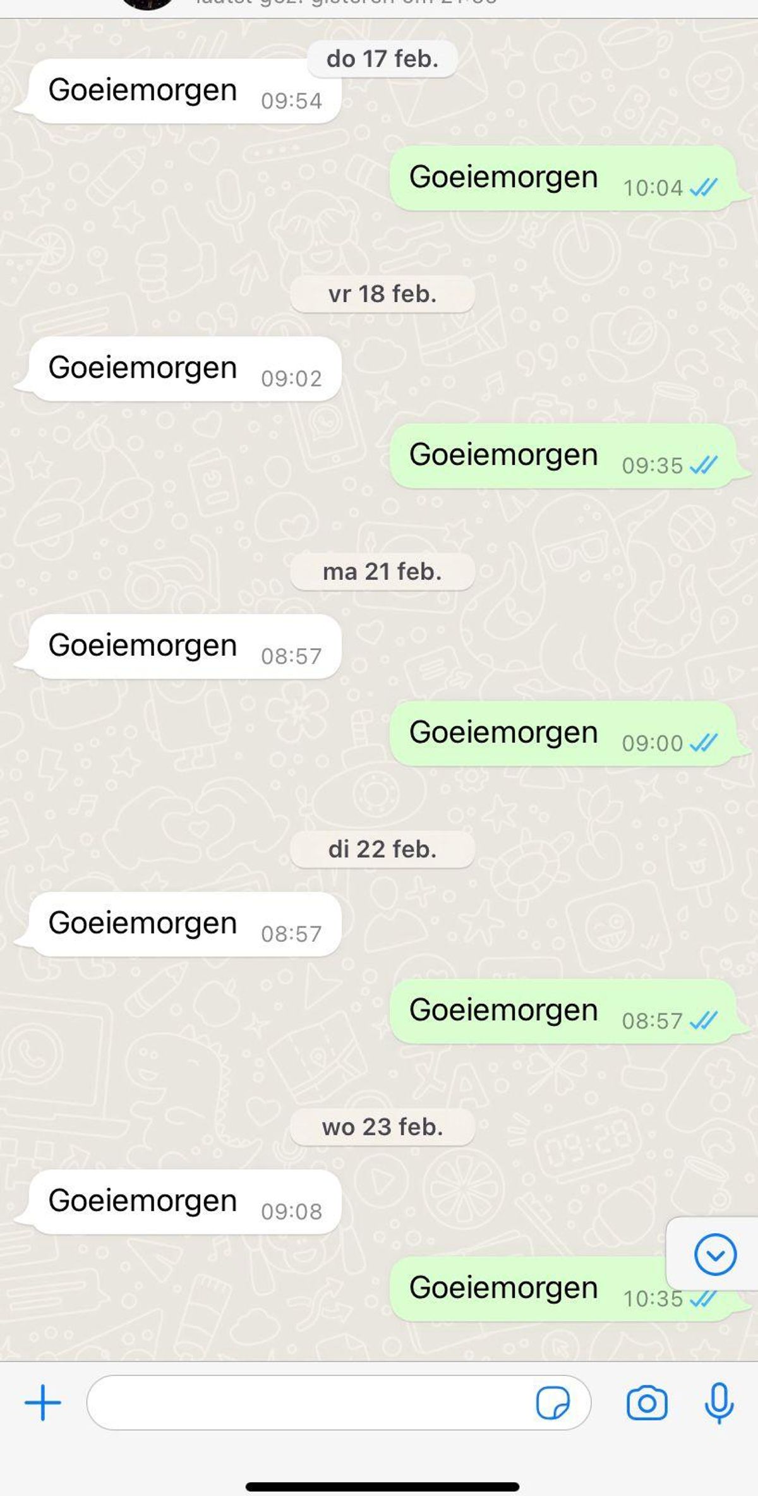Select the 'ma 21 feb.' date label

(382, 572)
